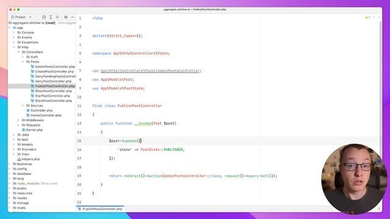
Task: Expand the Middleware folder
Action: 18,120
